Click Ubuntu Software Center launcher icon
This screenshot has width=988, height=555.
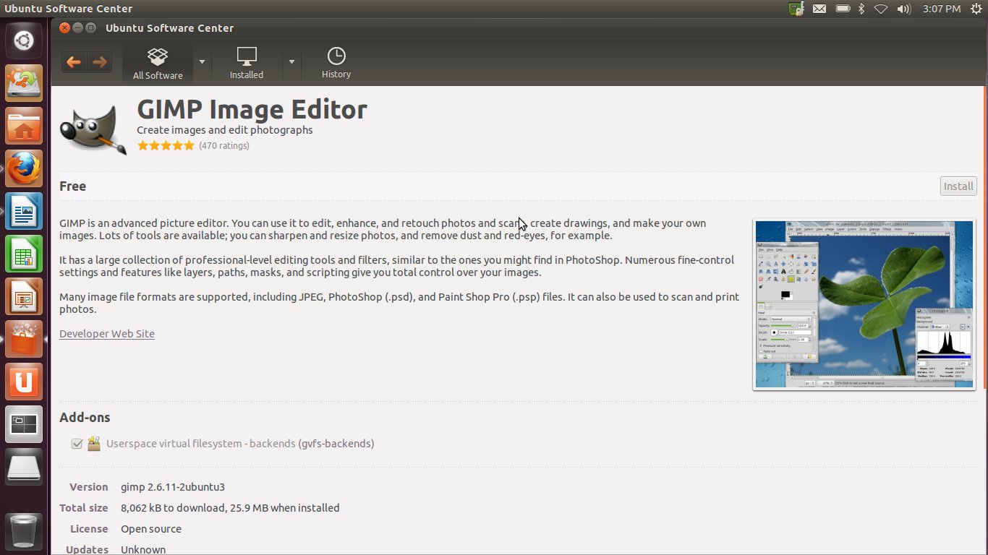click(x=24, y=339)
